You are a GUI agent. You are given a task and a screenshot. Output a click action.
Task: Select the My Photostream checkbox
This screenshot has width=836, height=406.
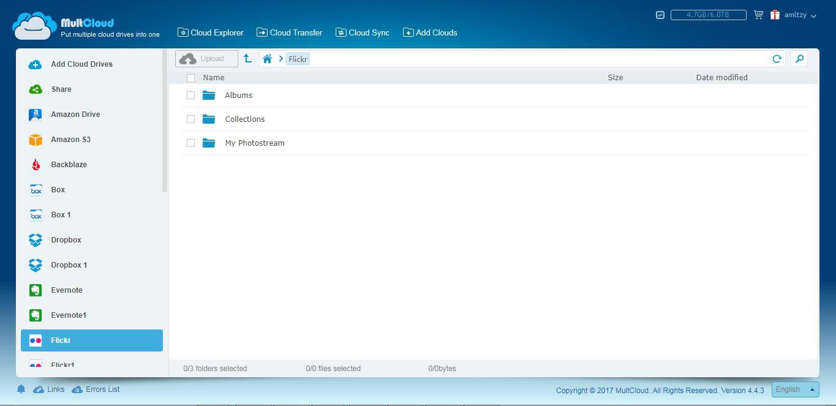point(190,143)
